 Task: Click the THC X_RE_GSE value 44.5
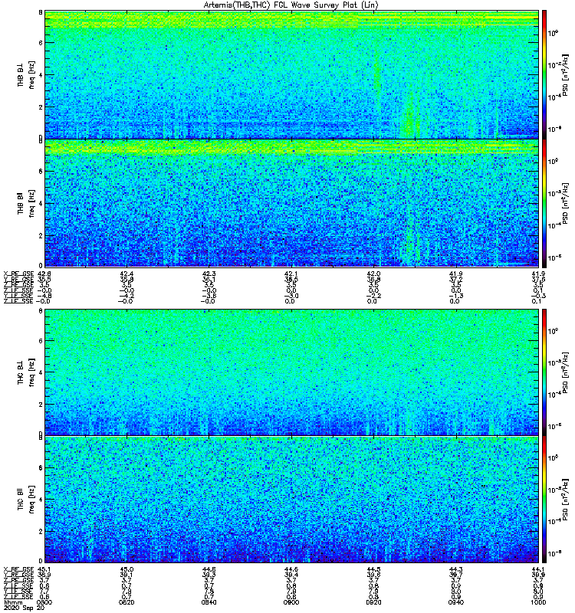[373, 569]
